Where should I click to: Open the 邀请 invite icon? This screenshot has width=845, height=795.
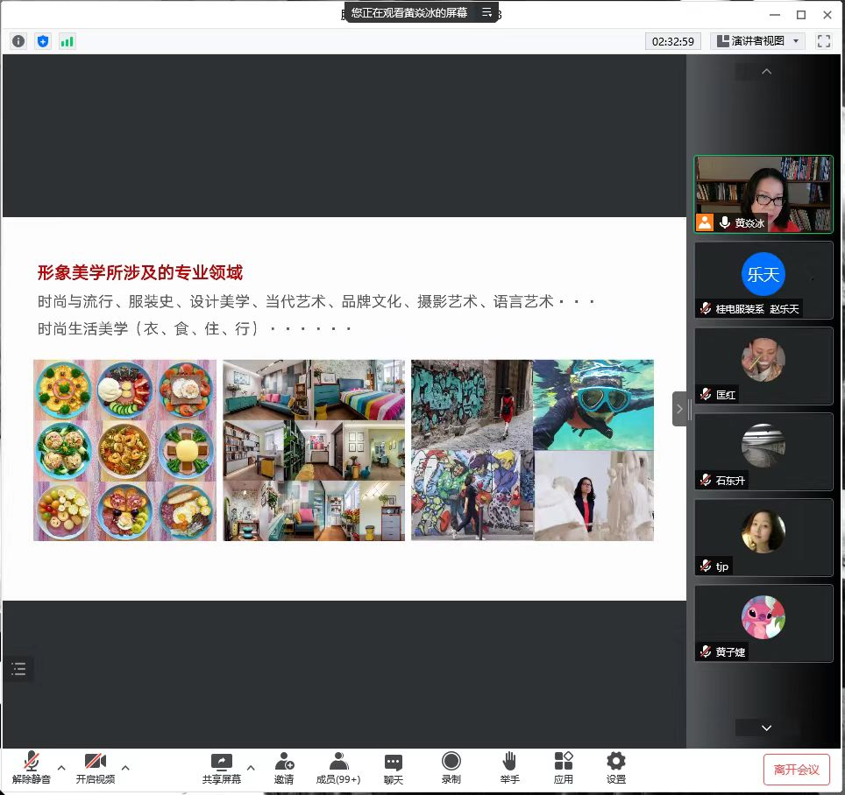284,768
